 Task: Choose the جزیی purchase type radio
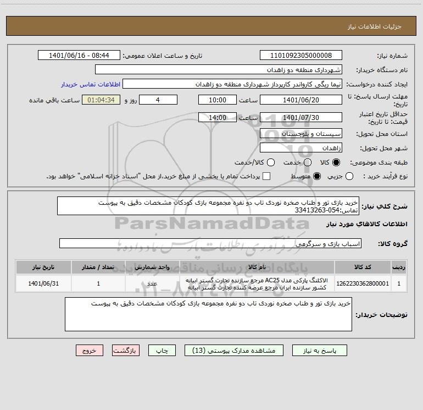tap(349, 176)
